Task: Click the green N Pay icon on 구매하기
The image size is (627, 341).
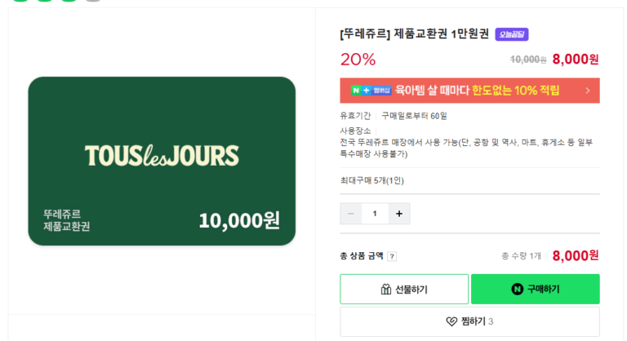Action: click(517, 290)
